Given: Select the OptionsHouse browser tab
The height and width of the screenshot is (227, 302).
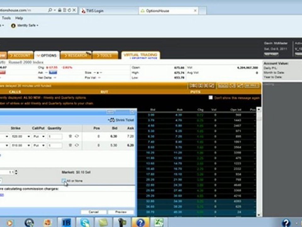Looking at the screenshot, I should point(169,11).
